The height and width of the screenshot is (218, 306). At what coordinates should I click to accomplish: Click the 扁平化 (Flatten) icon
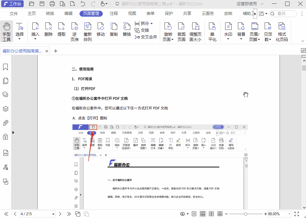tap(212, 30)
